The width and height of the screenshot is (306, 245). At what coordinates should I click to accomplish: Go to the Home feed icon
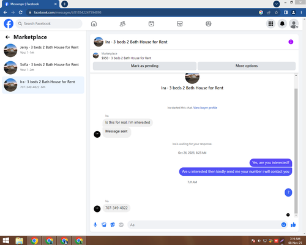(x=94, y=24)
